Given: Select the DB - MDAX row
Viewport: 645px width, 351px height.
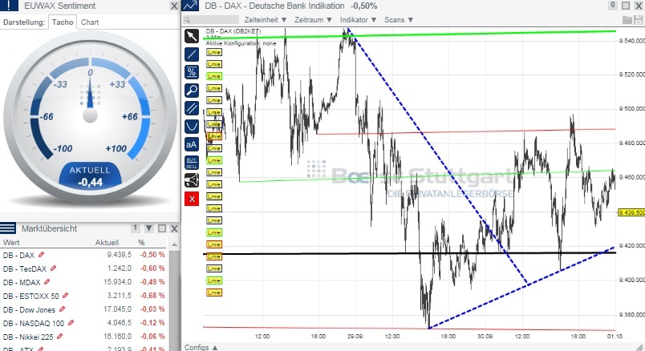Looking at the screenshot, I should (84, 282).
